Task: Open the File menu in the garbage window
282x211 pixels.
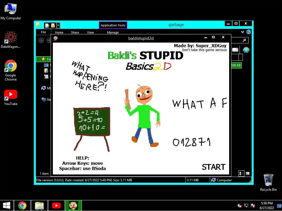Action: [43, 32]
